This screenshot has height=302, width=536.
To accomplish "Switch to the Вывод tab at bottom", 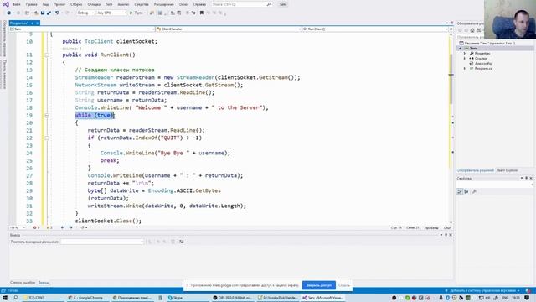I will click(x=44, y=283).
